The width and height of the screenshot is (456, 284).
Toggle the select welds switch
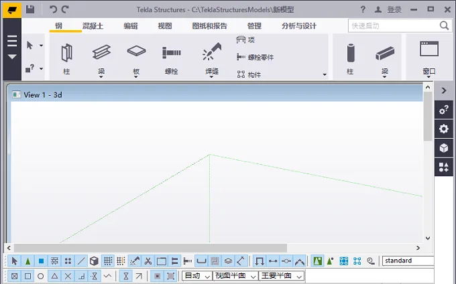point(134,261)
